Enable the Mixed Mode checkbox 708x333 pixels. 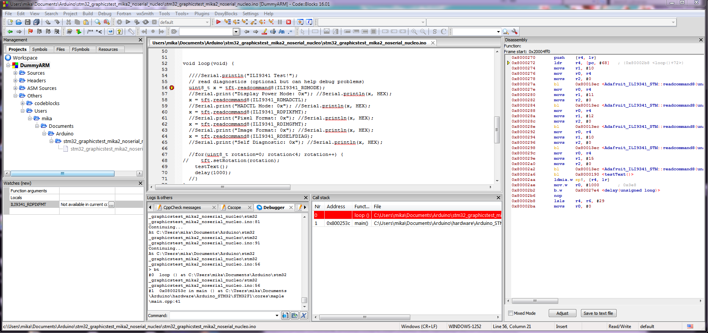point(511,313)
